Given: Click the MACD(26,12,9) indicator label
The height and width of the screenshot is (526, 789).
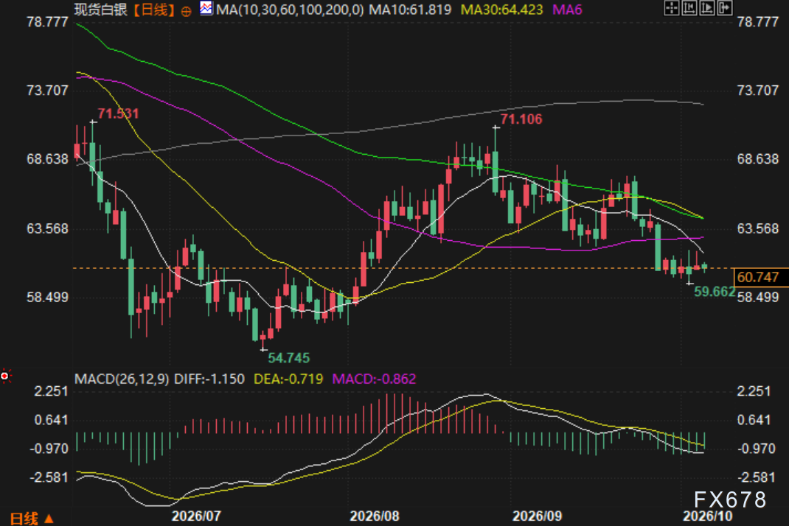Looking at the screenshot, I should click(x=122, y=379).
